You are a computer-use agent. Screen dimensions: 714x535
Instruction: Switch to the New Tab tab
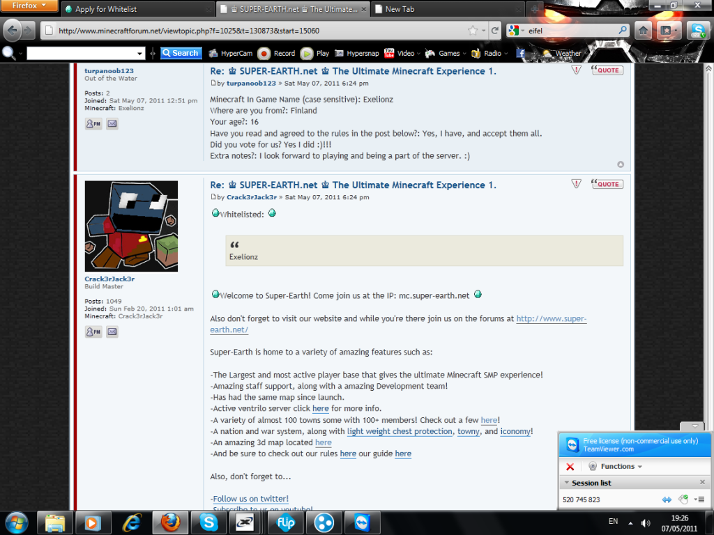click(448, 9)
